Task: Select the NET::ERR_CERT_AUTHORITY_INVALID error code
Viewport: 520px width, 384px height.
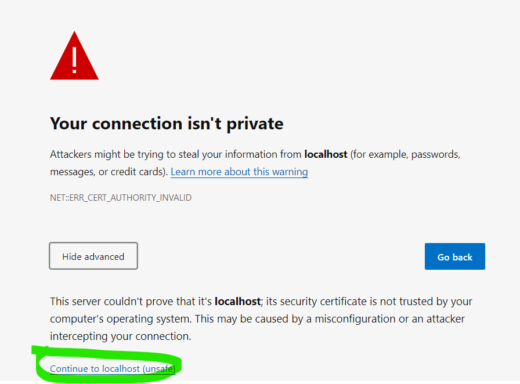Action: click(x=121, y=197)
